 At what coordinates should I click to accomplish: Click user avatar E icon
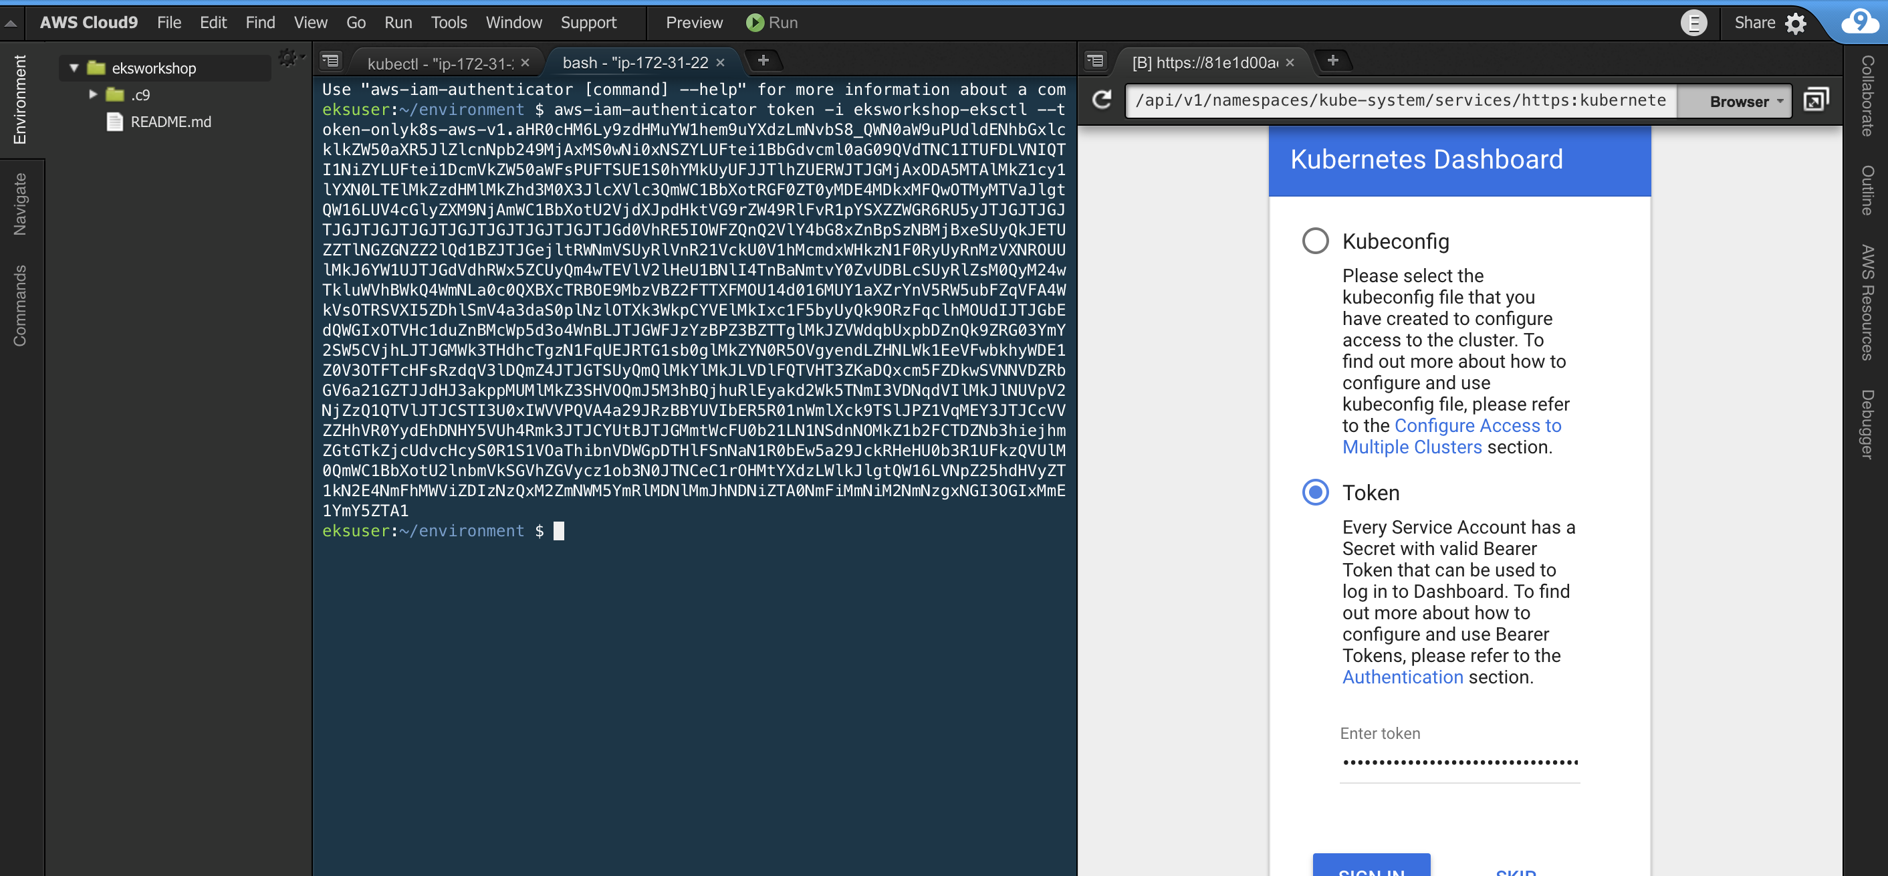coord(1693,23)
